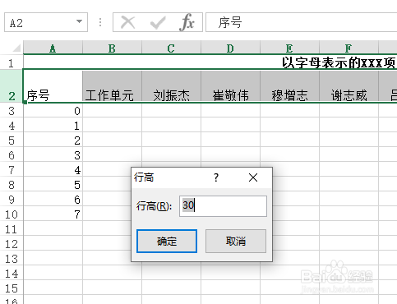Select row 14 header
Viewport: 397px width, 304px height.
[12, 274]
